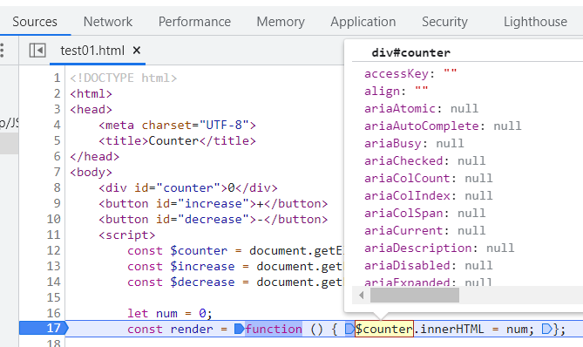The image size is (583, 347).
Task: Click const $decrease declaration on line 14
Action: tap(235, 282)
